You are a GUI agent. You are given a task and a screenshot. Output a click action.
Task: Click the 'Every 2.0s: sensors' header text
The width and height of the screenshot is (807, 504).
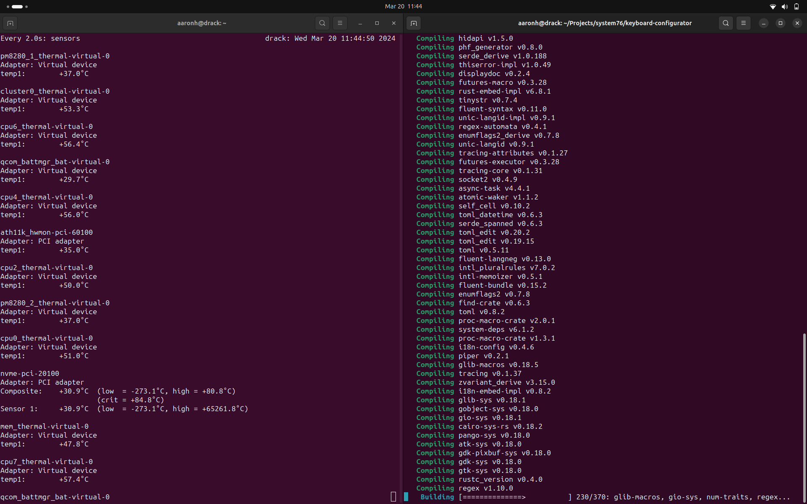[40, 38]
